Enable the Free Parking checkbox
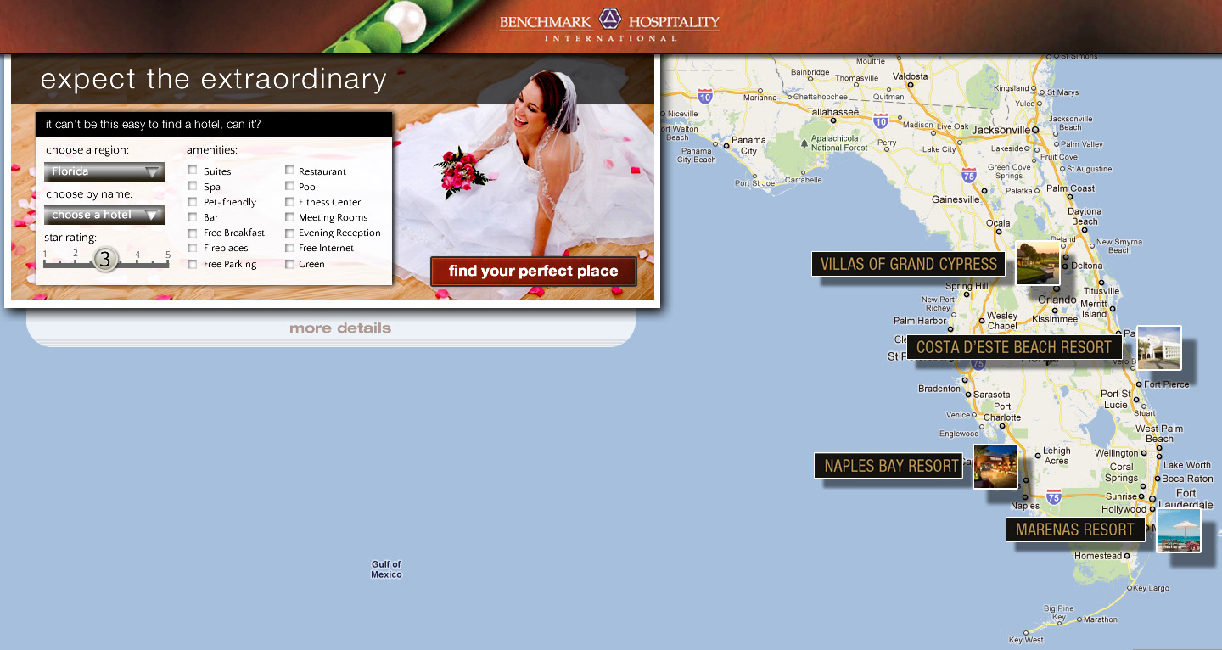The height and width of the screenshot is (650, 1222). pos(193,263)
